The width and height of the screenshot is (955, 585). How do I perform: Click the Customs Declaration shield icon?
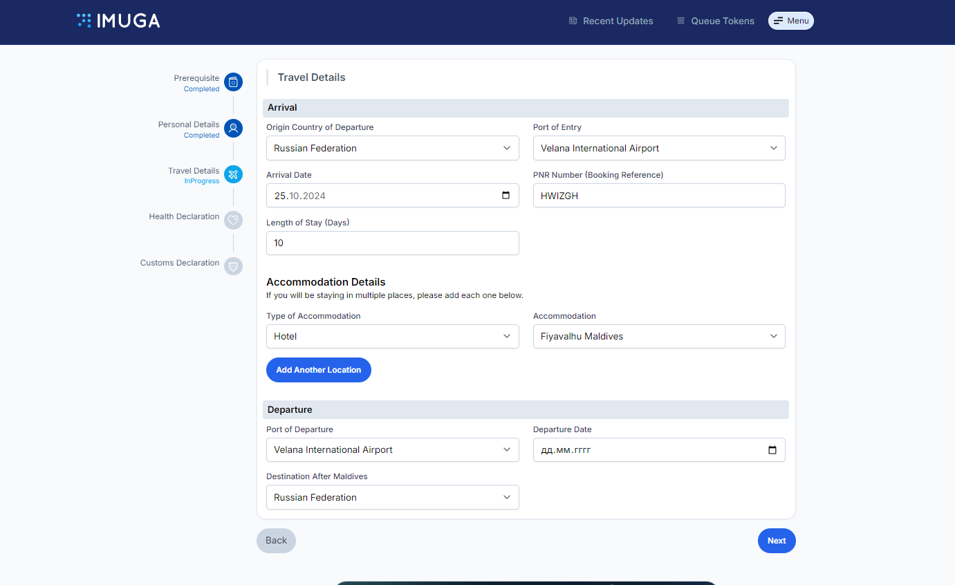233,266
